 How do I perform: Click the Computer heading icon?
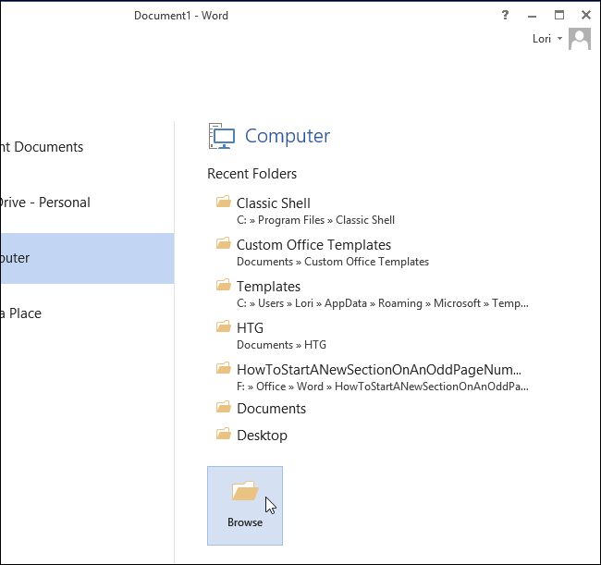(x=222, y=136)
